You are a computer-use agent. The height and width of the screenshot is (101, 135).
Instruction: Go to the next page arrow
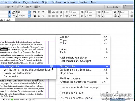[x=6, y=100]
